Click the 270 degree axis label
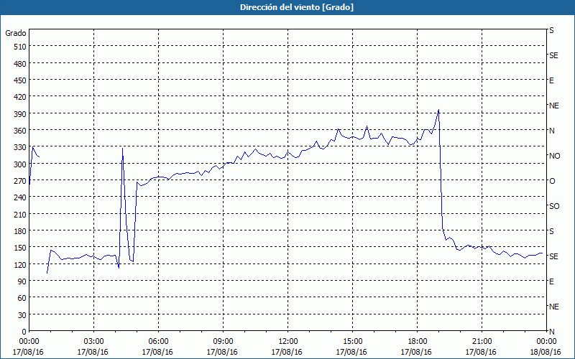The height and width of the screenshot is (359, 575). click(21, 182)
